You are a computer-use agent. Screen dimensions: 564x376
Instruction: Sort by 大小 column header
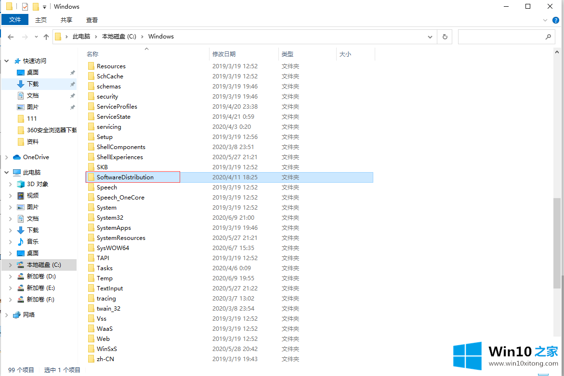coord(345,54)
